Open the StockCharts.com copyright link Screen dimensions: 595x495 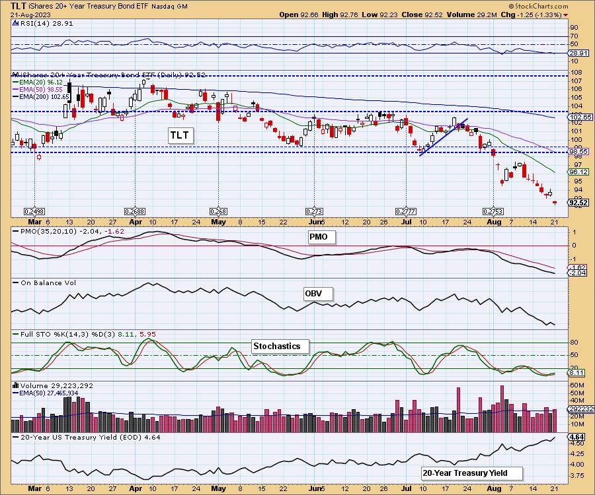[538, 6]
